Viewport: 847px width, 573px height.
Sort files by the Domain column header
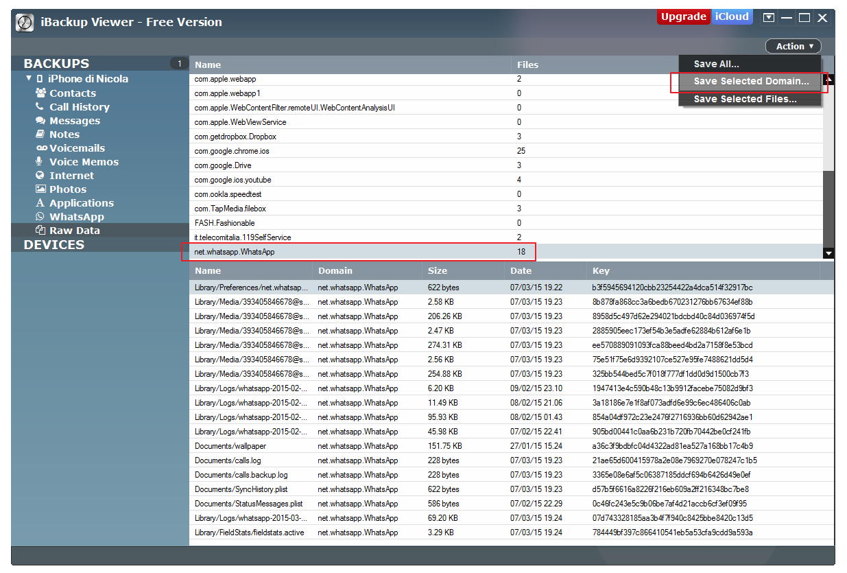(367, 270)
